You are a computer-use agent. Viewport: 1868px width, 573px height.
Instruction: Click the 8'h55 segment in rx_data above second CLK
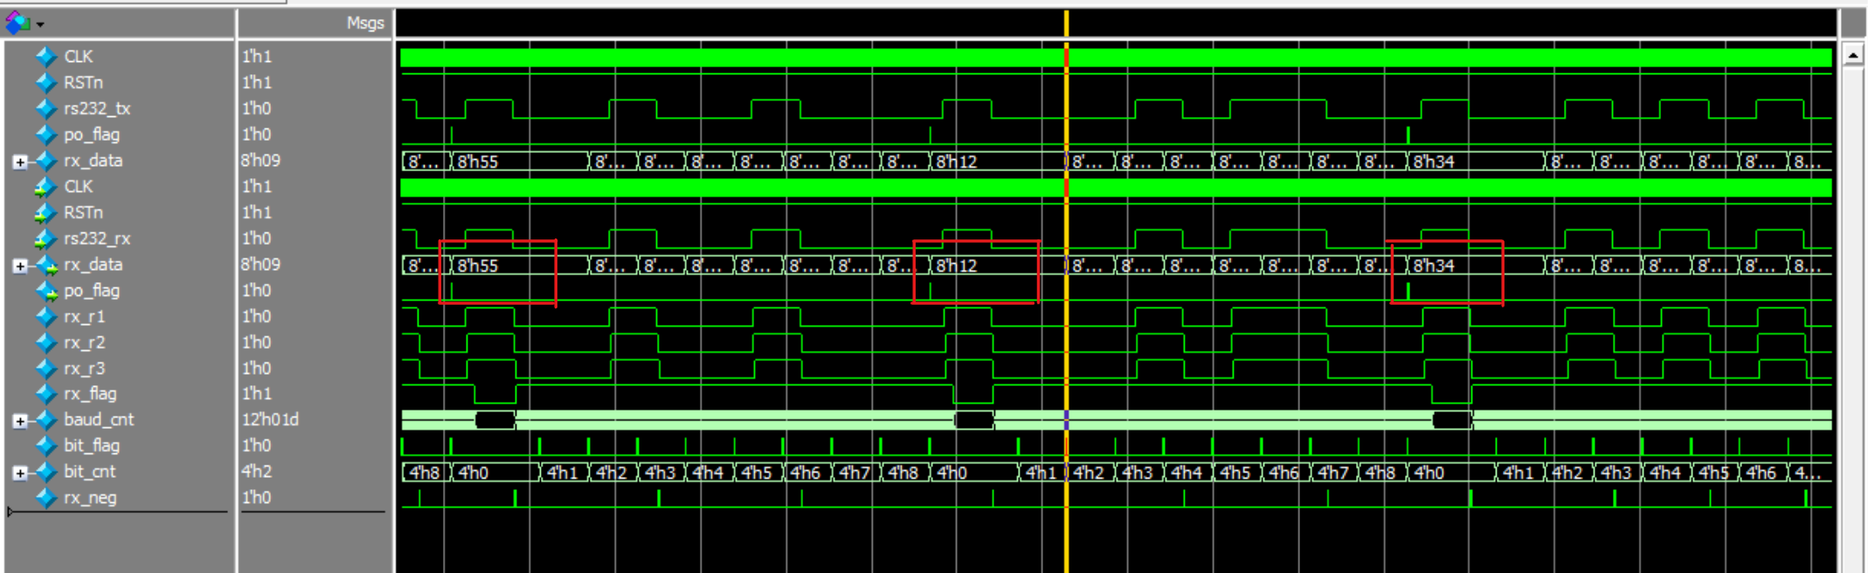[519, 162]
